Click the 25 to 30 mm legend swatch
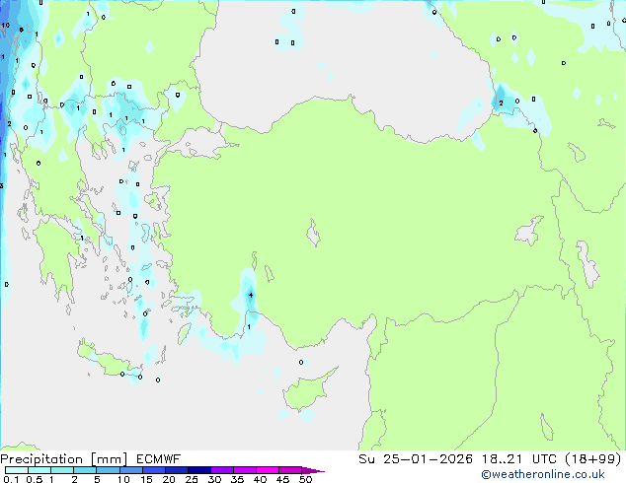The width and height of the screenshot is (626, 483). coord(198,470)
